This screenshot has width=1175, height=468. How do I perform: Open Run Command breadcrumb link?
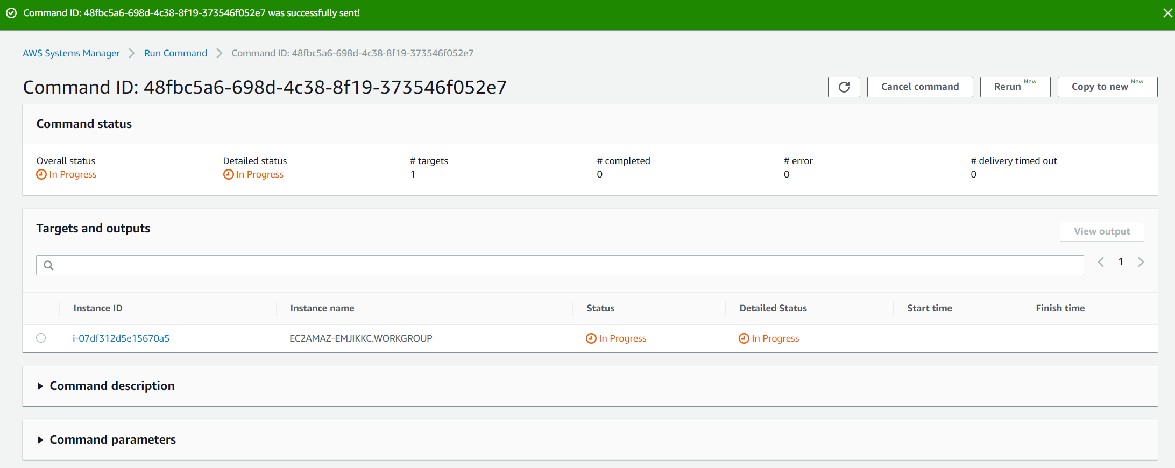click(175, 53)
